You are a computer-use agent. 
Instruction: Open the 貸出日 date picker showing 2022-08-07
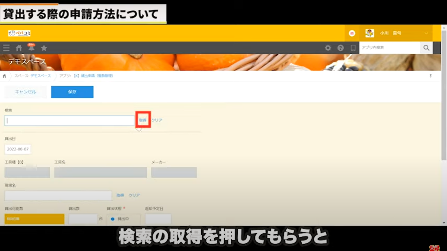coord(18,149)
